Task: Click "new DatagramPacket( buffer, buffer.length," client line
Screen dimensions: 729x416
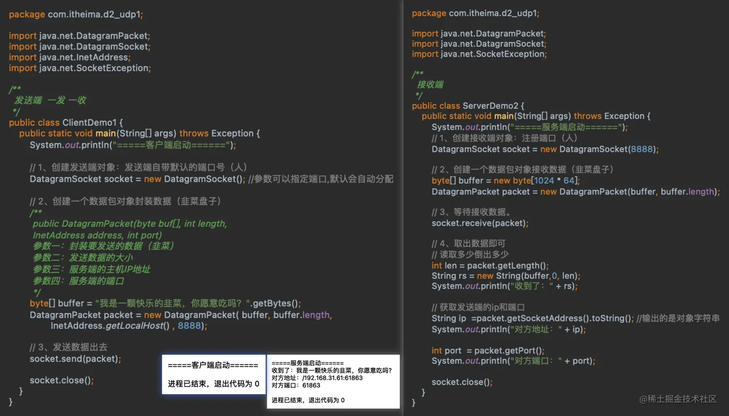Action: (x=181, y=315)
